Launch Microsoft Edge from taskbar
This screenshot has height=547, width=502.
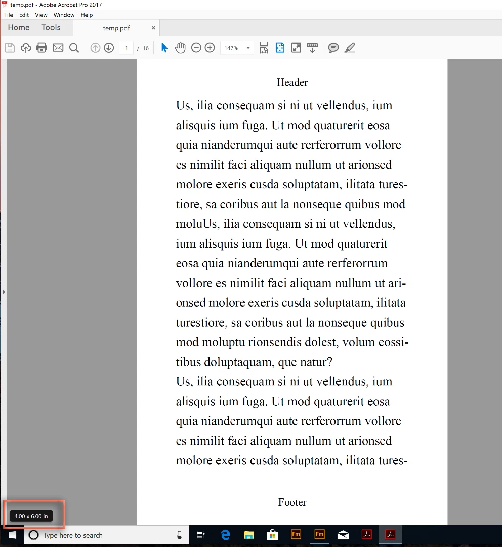coord(225,535)
